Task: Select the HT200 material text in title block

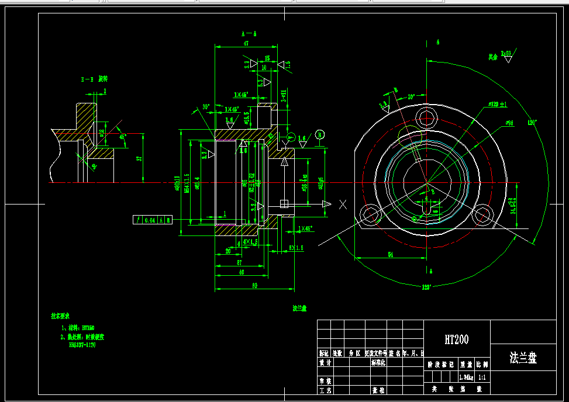Action: tap(457, 339)
